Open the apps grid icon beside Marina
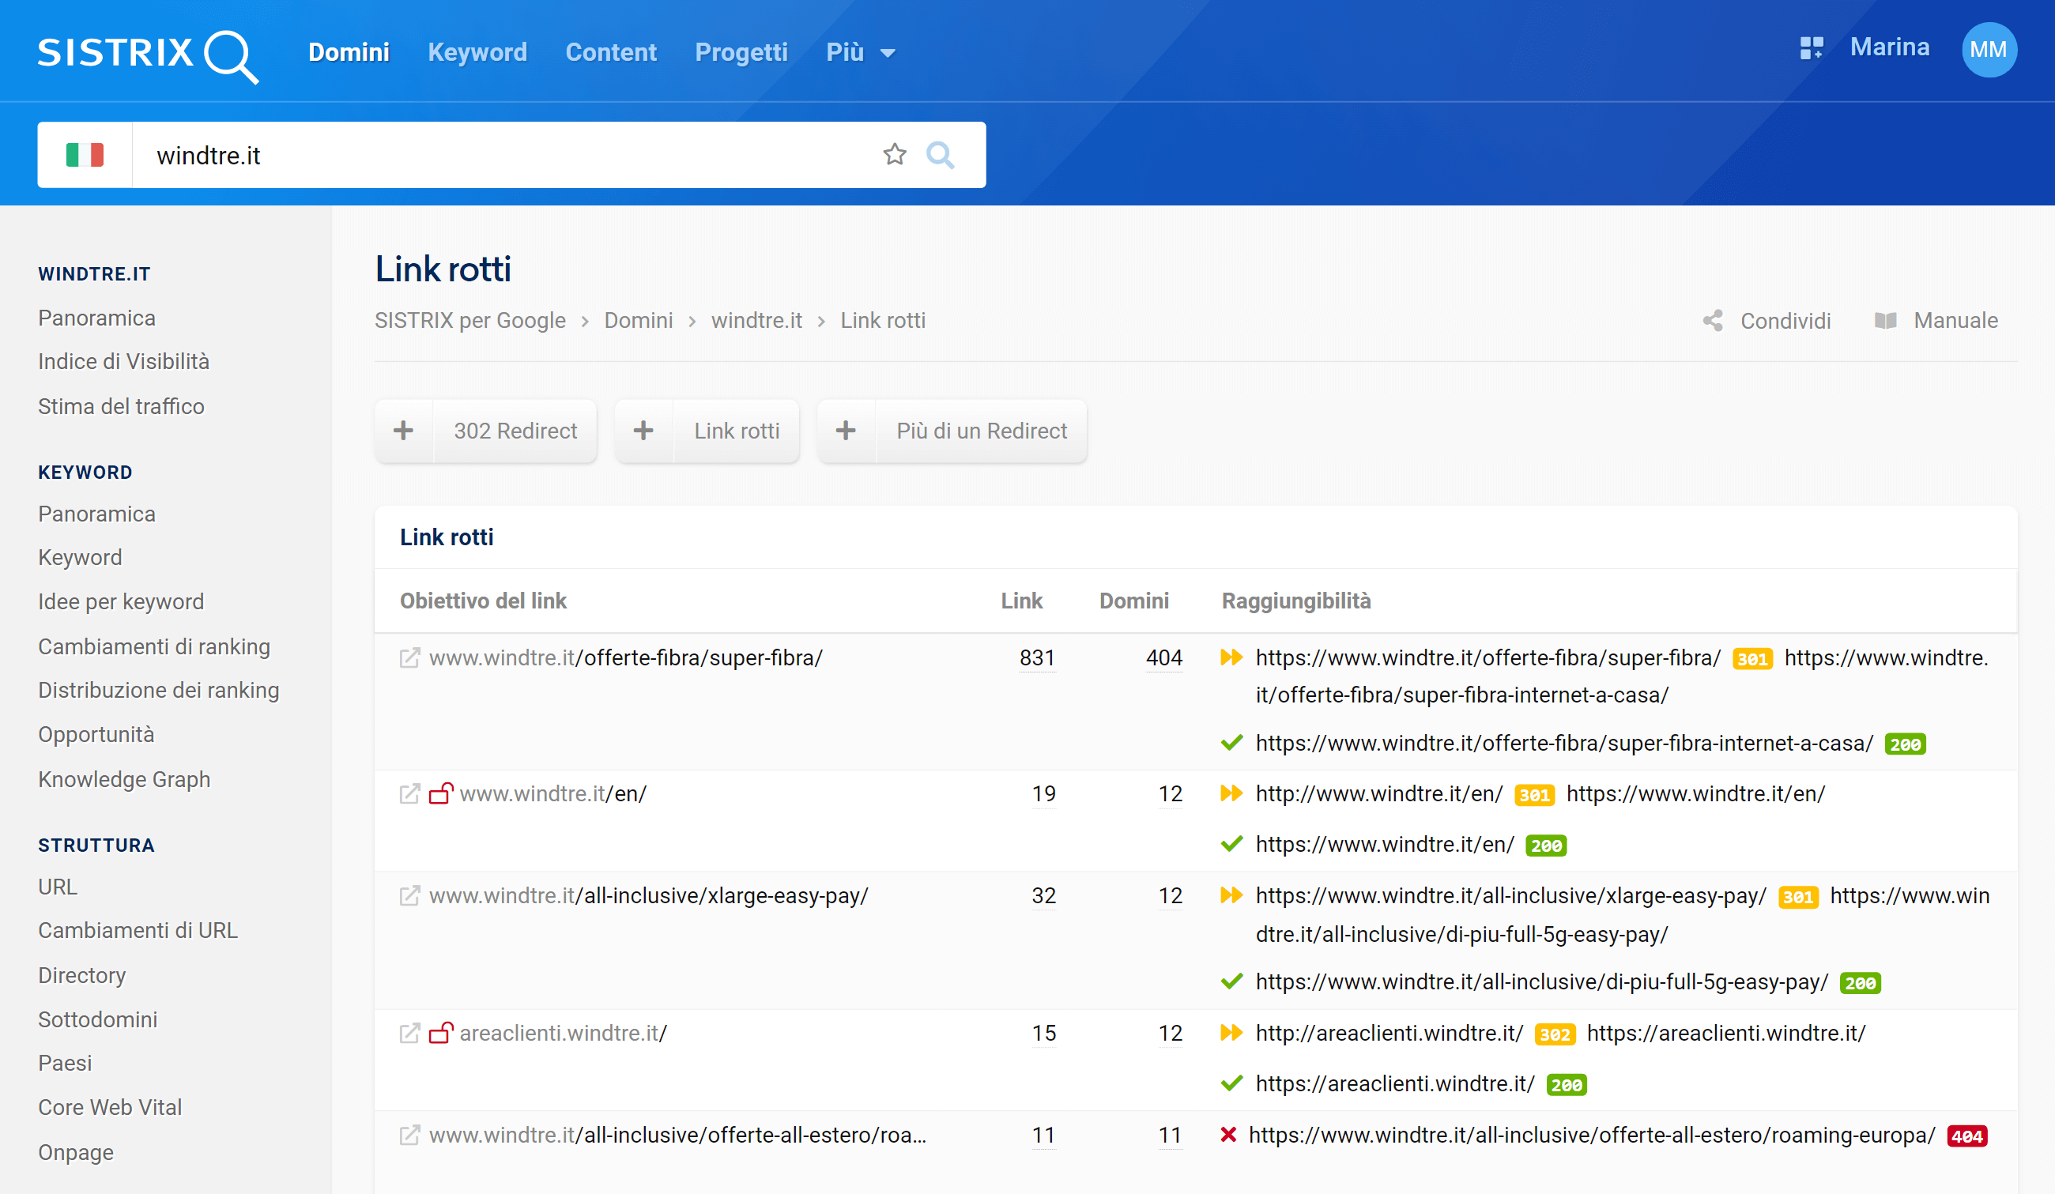This screenshot has width=2055, height=1194. tap(1812, 48)
